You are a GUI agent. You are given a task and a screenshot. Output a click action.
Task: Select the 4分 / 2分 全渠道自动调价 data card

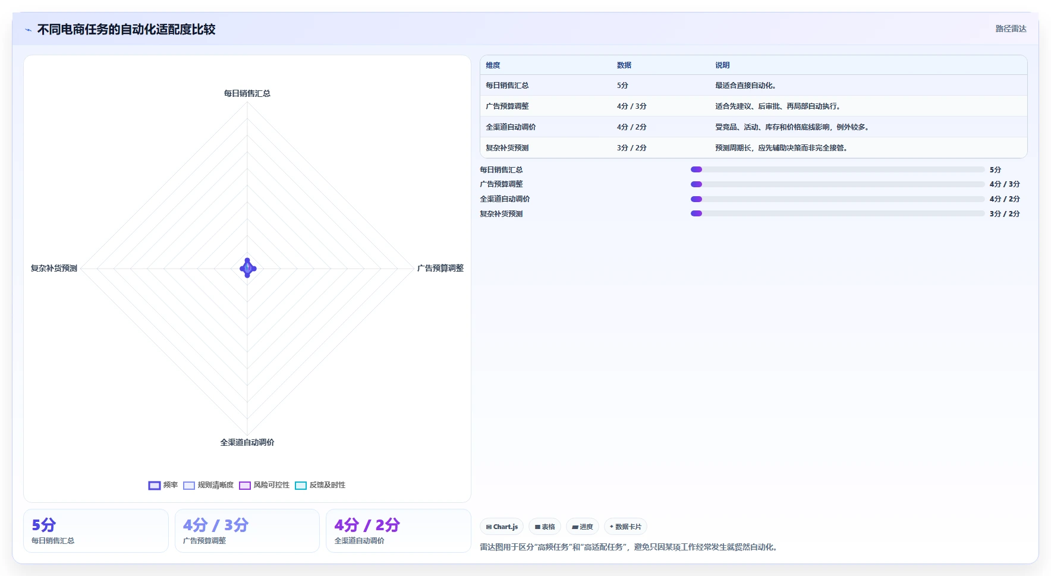pyautogui.click(x=398, y=531)
